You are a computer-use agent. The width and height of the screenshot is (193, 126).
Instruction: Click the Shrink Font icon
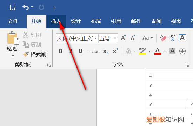coord(133,38)
